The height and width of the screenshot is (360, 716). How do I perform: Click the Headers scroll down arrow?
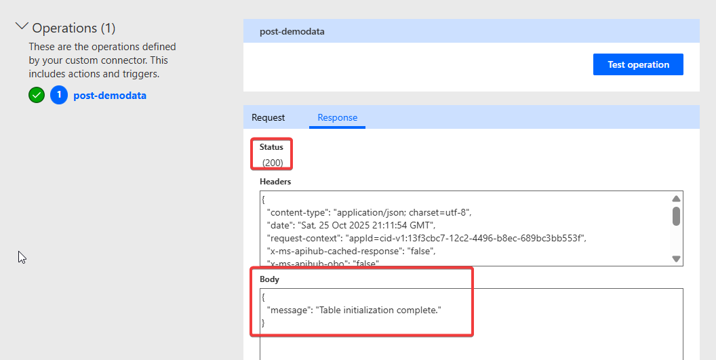tap(675, 258)
